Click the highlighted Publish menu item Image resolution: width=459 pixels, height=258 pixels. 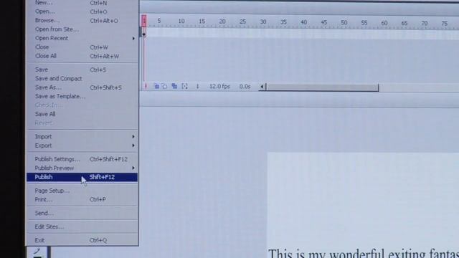tap(81, 177)
